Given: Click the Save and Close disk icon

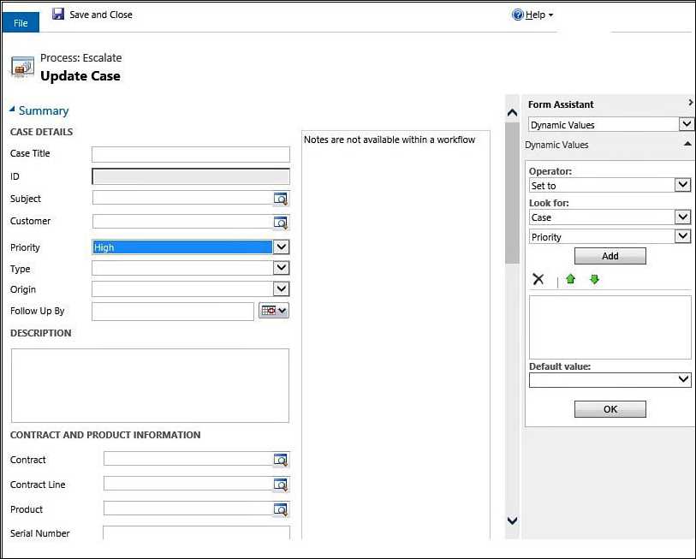Looking at the screenshot, I should 58,15.
